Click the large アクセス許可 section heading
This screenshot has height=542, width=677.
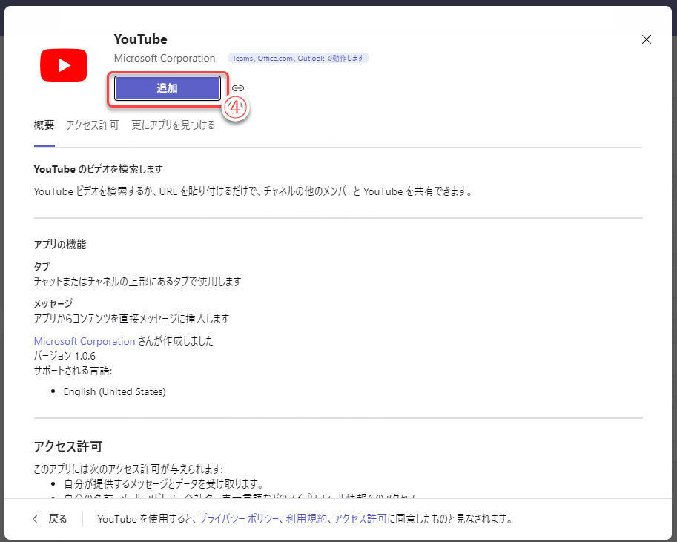pos(68,446)
